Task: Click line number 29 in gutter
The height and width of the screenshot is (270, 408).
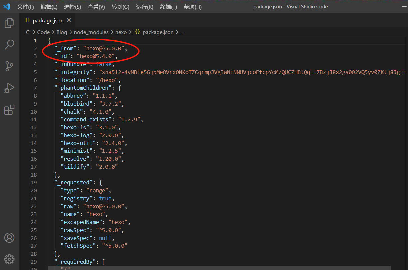Action: (33, 262)
